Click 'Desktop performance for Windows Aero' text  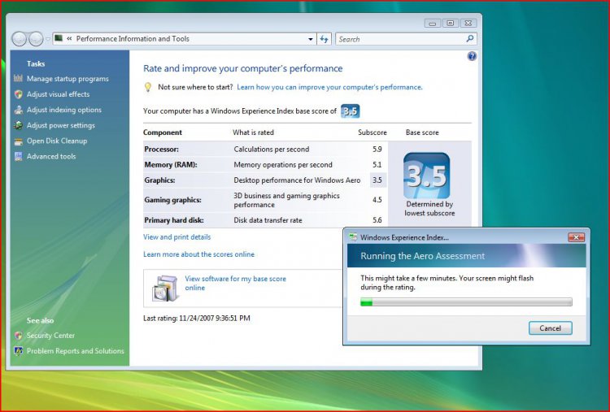point(297,180)
